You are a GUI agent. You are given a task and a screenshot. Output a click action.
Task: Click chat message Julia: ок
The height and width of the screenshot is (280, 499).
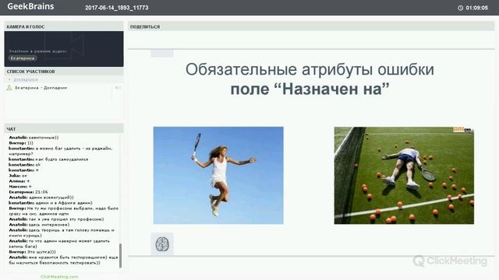pyautogui.click(x=18, y=176)
